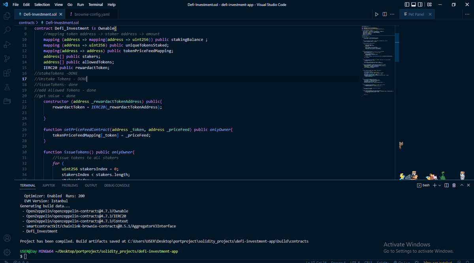
Task: Open the Edit menu
Action: pos(26,4)
